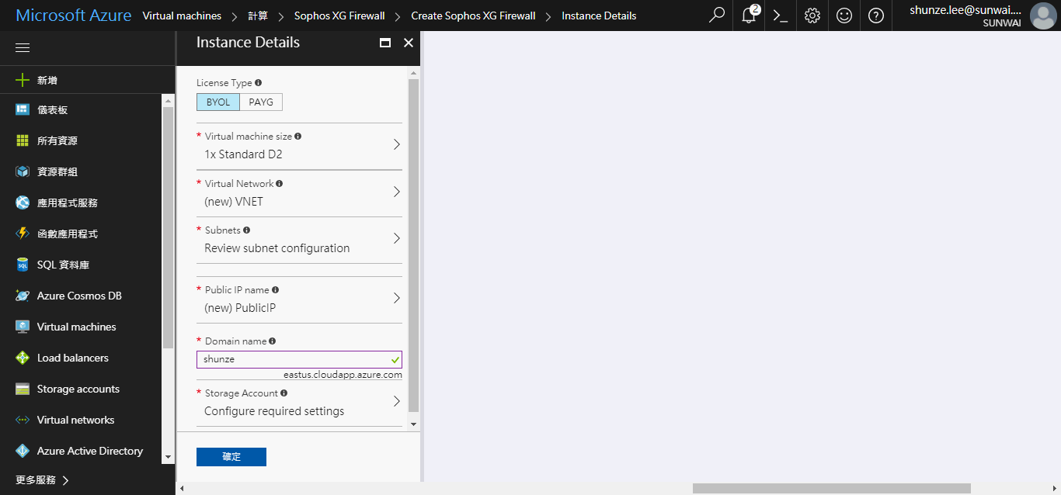Close the Instance Details blade
This screenshot has width=1061, height=495.
tap(409, 43)
